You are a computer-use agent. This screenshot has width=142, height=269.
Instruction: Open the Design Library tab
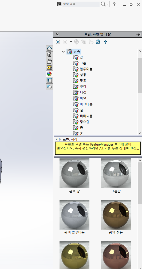[x=49, y=55]
